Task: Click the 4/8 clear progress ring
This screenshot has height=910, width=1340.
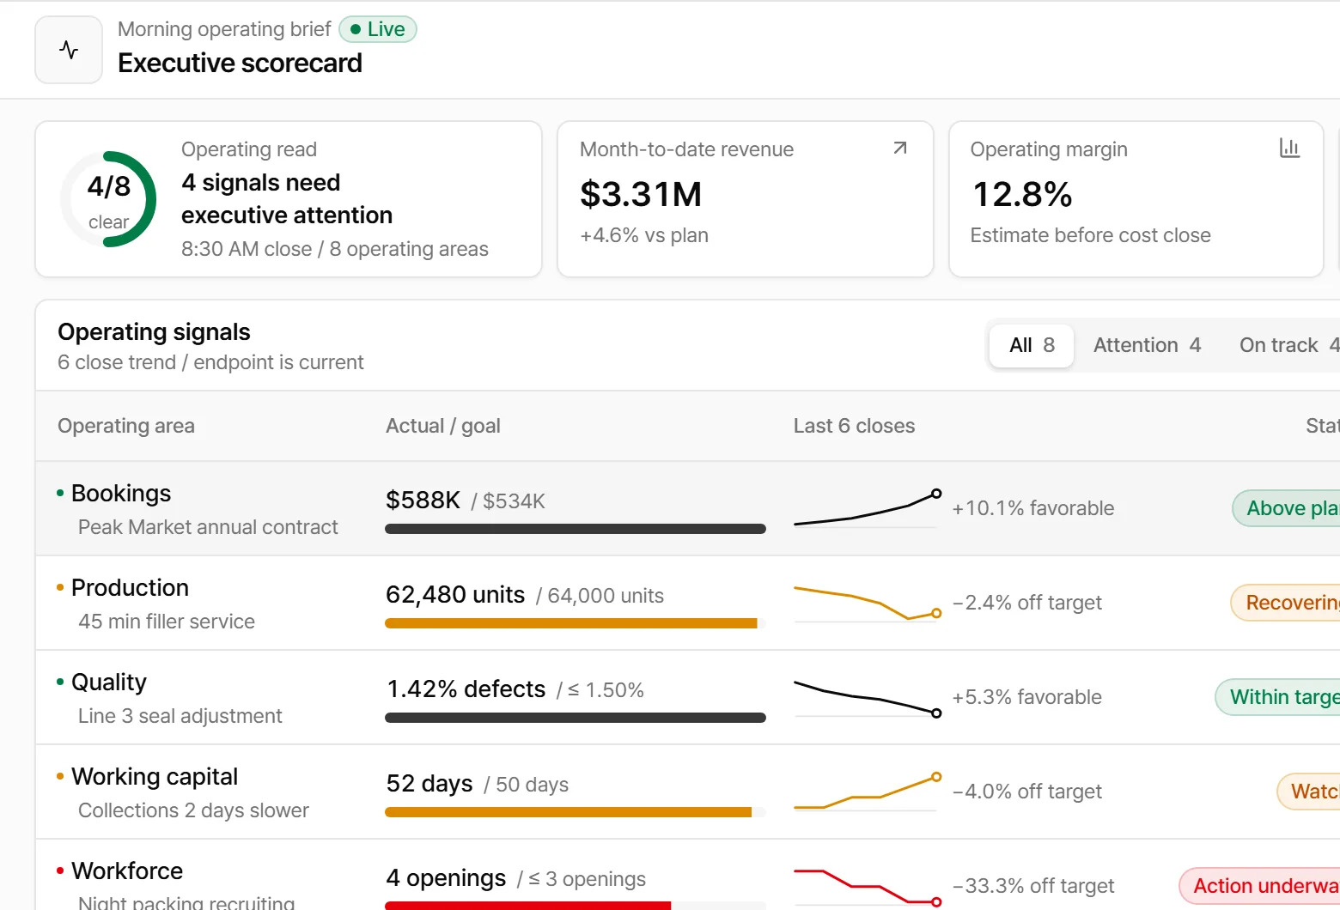Action: pos(109,199)
